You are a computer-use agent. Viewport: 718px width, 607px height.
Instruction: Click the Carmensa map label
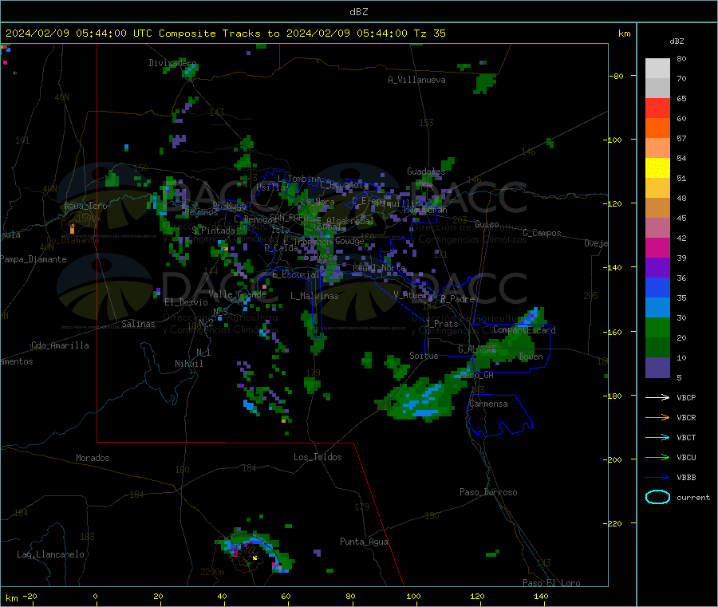[x=488, y=404]
